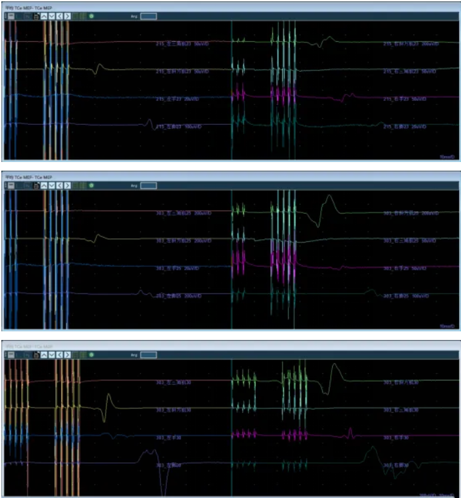Select the trace label '215_左手23 20uV/D'

tap(177, 99)
